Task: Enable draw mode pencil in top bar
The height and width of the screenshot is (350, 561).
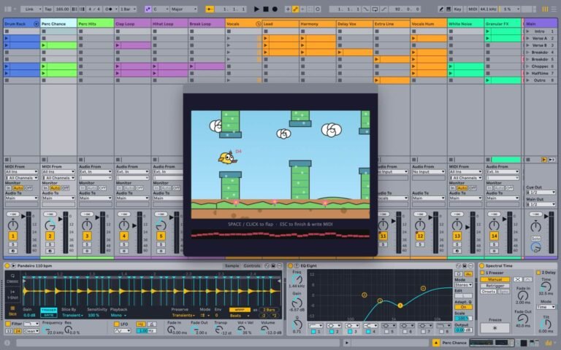Action: (x=441, y=9)
